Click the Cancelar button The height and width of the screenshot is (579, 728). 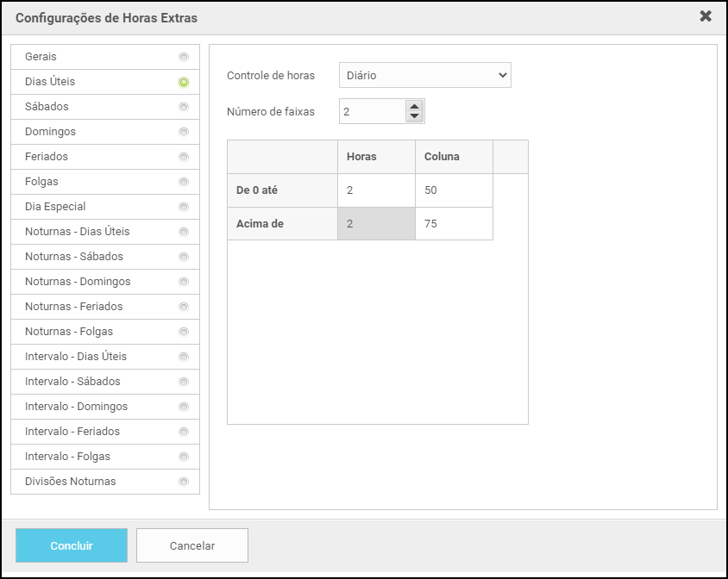(x=192, y=545)
